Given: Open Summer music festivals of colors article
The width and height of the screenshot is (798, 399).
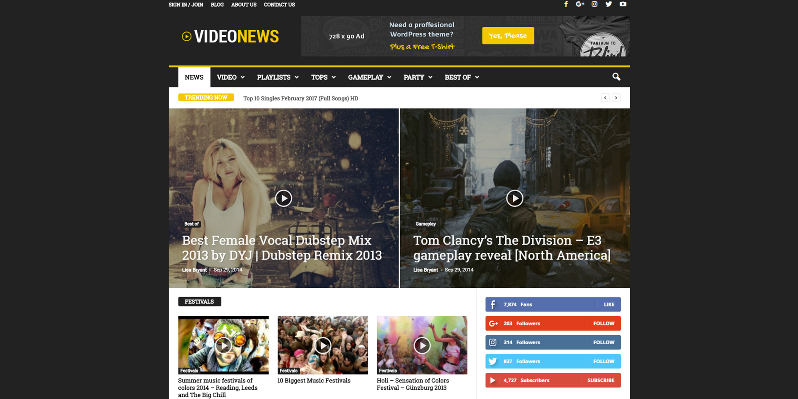Looking at the screenshot, I should [218, 388].
